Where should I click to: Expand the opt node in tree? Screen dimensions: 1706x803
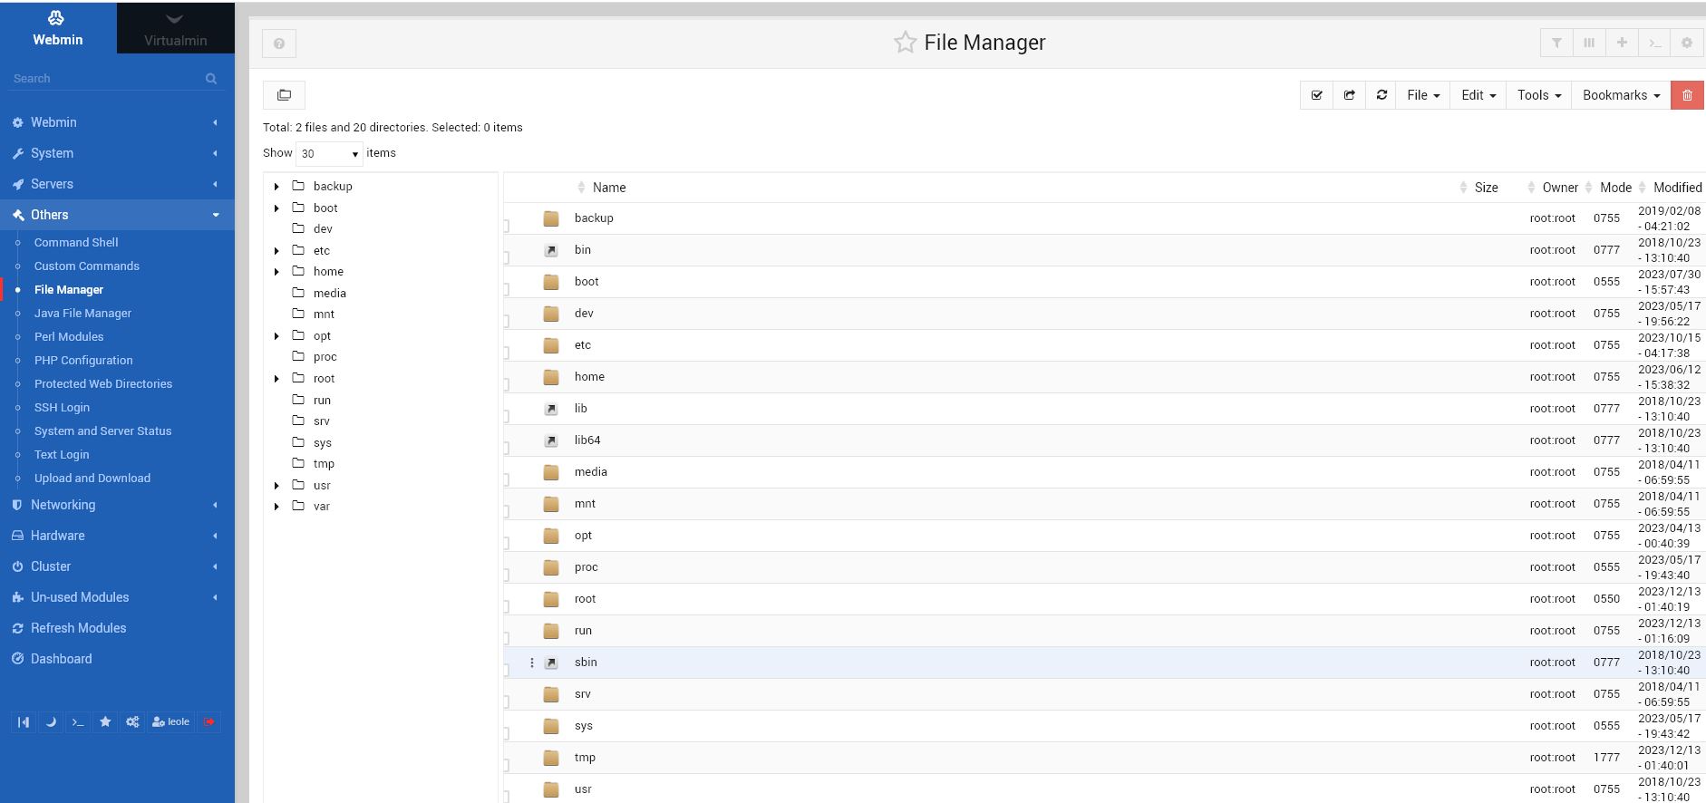[276, 336]
